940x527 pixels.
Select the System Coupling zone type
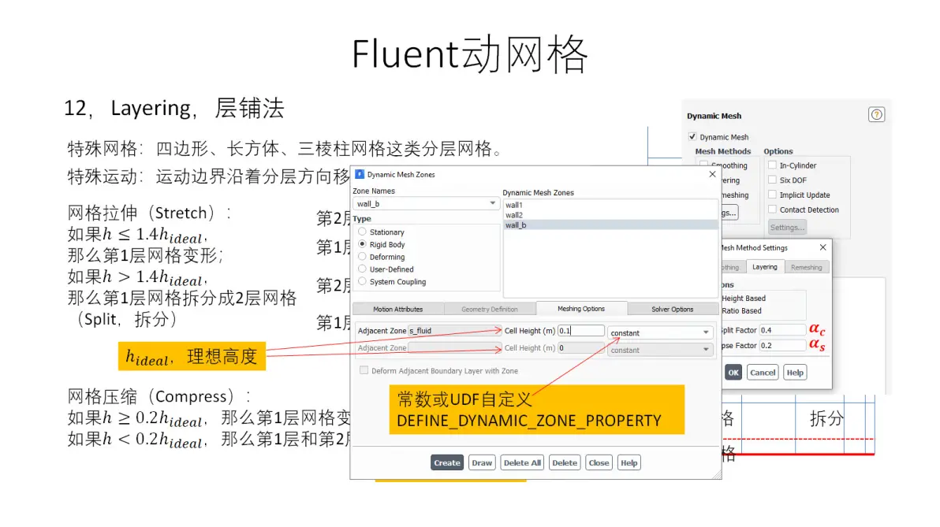[362, 281]
